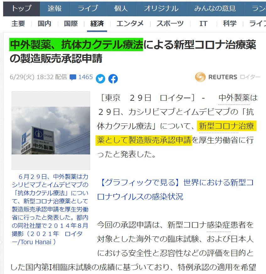Select the 主要 news category

click(x=18, y=24)
